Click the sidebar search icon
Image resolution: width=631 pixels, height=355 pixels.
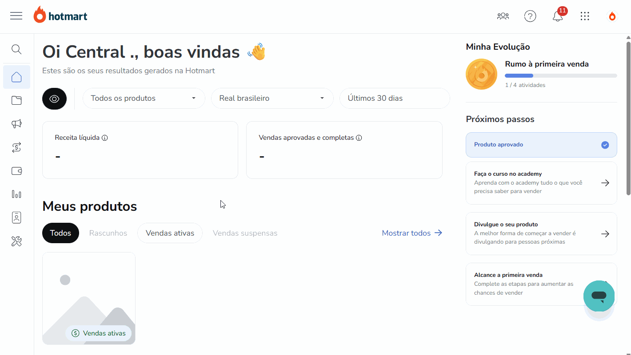pos(16,49)
